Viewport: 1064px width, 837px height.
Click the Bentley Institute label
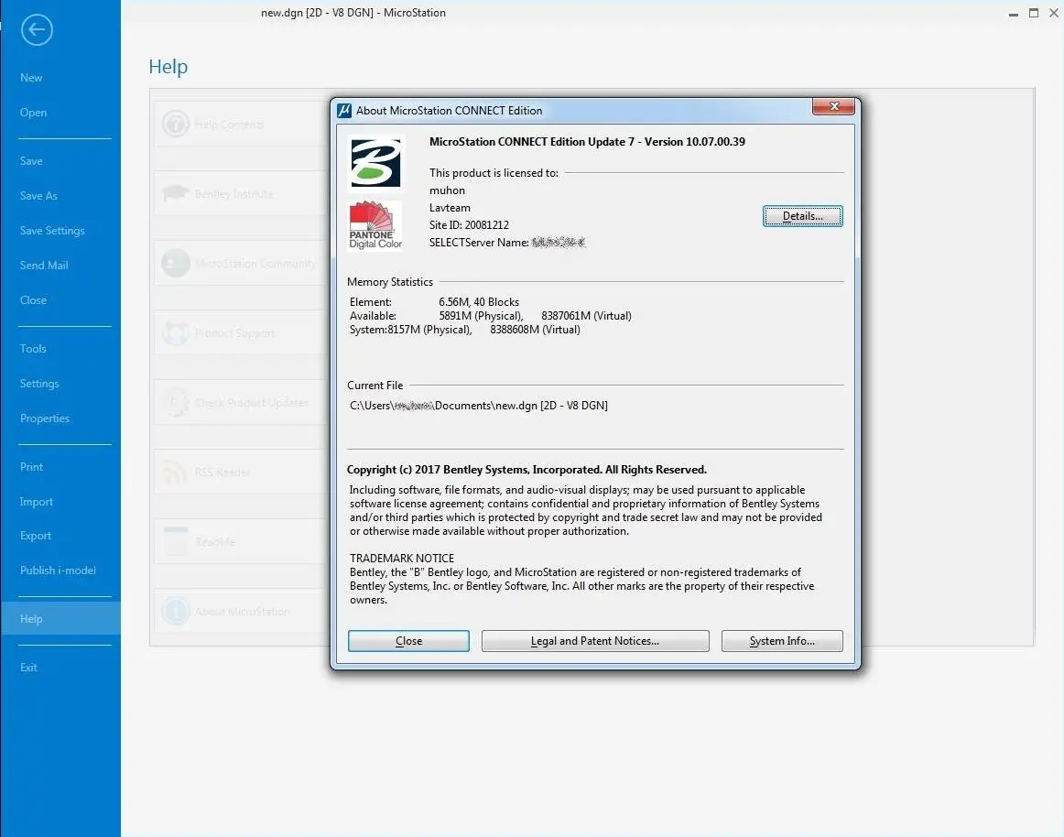tap(234, 194)
